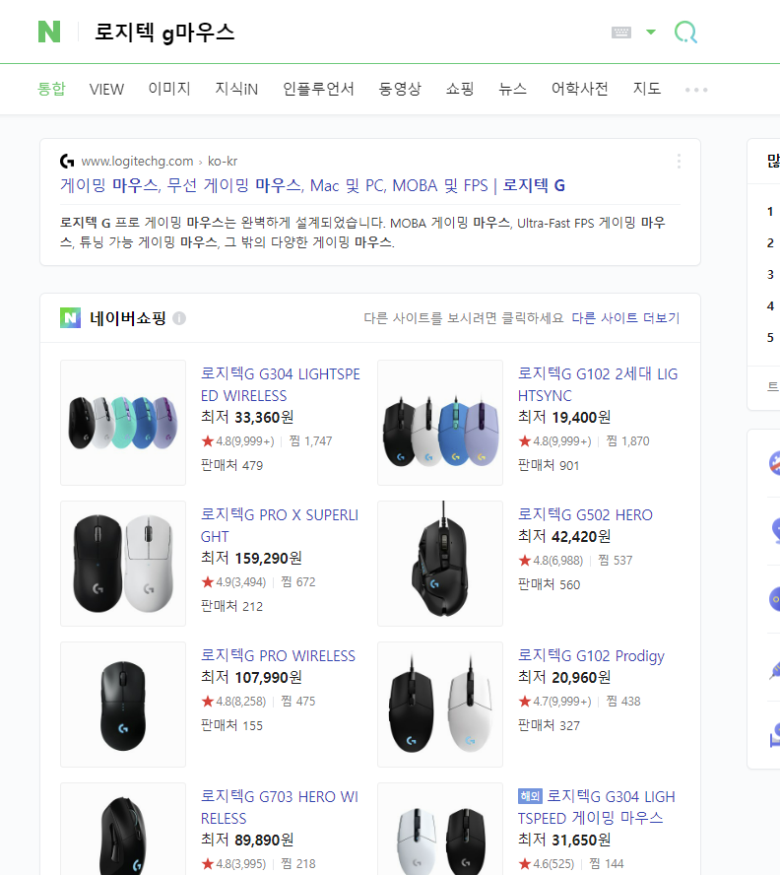Open 로지텍G G703 HERO WIRELESS title
The height and width of the screenshot is (875, 780).
pyautogui.click(x=280, y=807)
